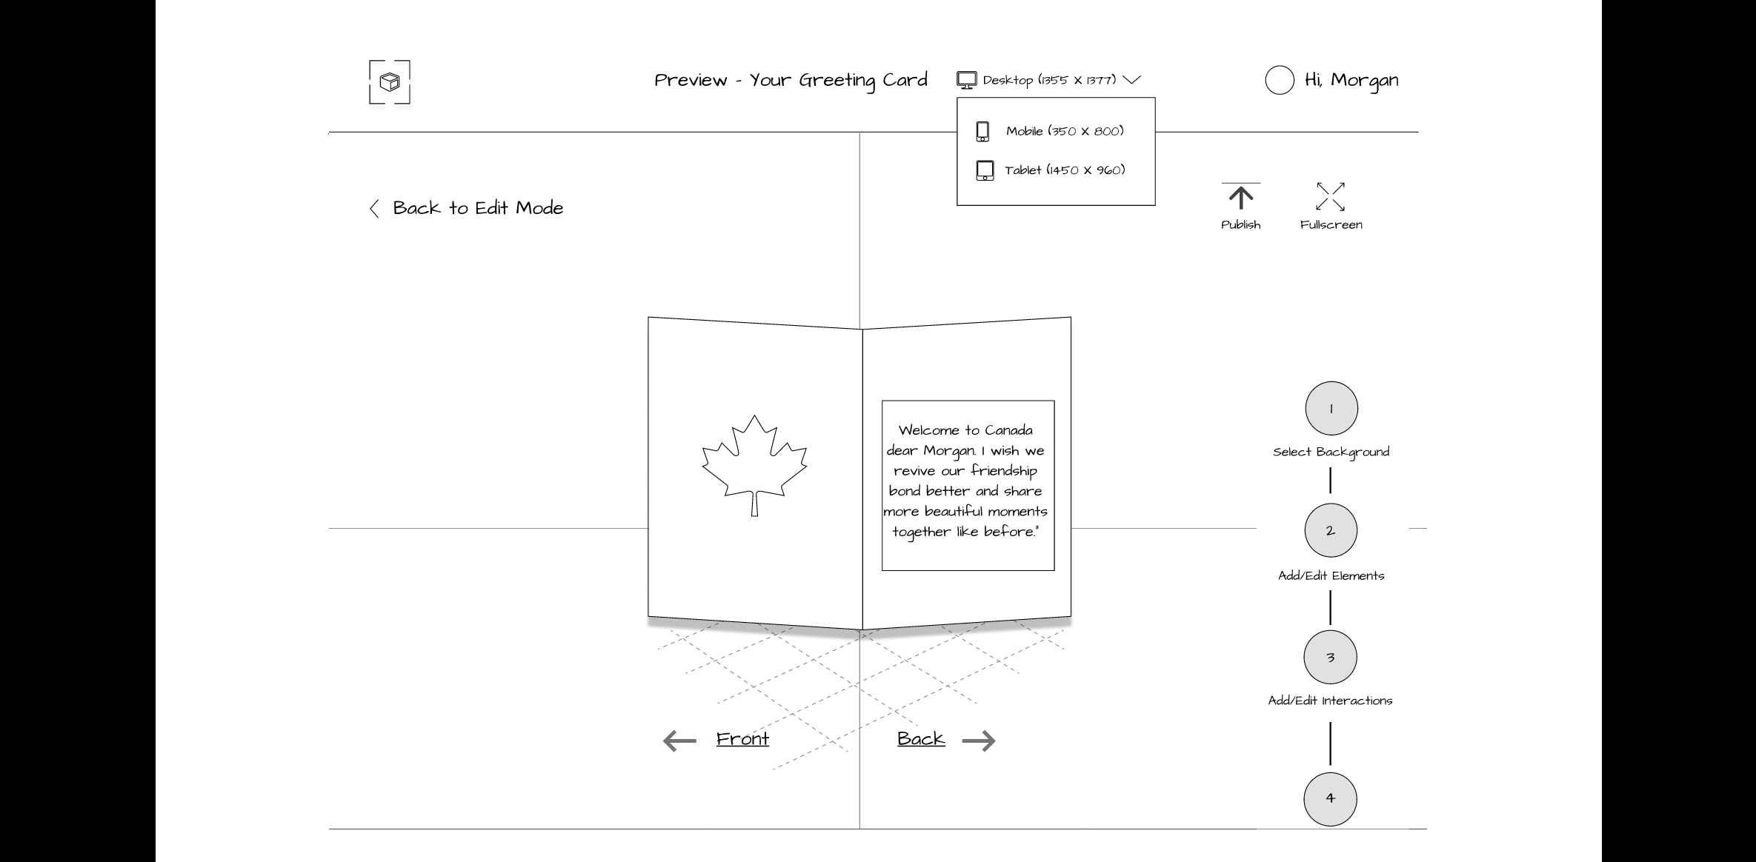This screenshot has width=1756, height=862.
Task: Click the Back link
Action: pos(921,739)
